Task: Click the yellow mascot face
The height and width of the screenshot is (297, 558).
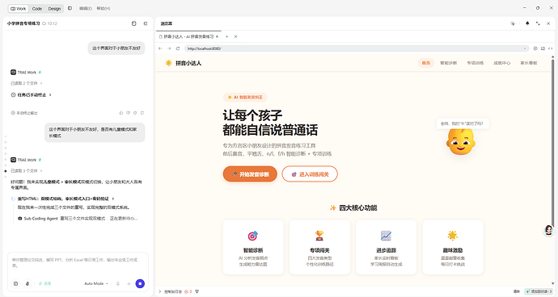Action: 460,141
